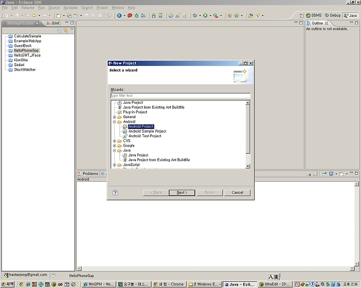The width and height of the screenshot is (361, 288).
Task: Select HelloPhoneGap project in Package Explorer
Action: click(x=26, y=51)
